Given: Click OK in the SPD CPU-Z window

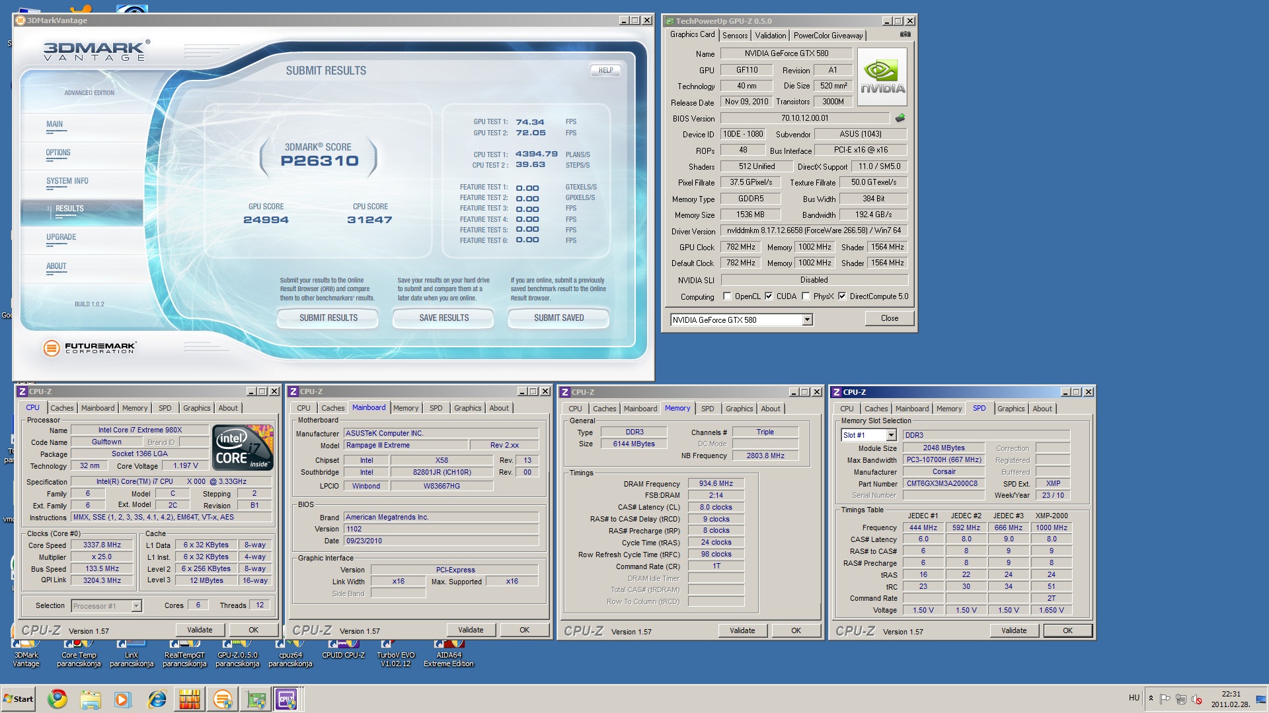Looking at the screenshot, I should [1067, 630].
